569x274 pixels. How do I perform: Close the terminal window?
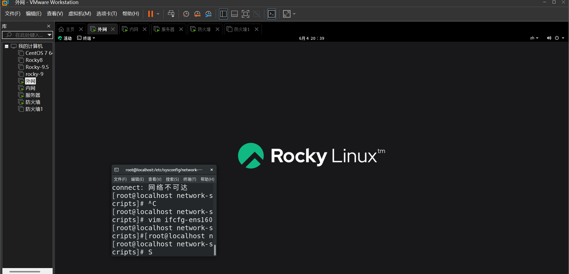click(x=212, y=170)
